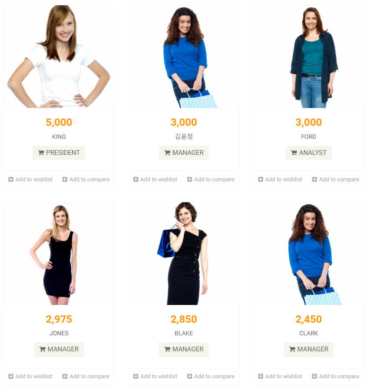Open the FORD name link
This screenshot has width=374, height=390.
308,137
